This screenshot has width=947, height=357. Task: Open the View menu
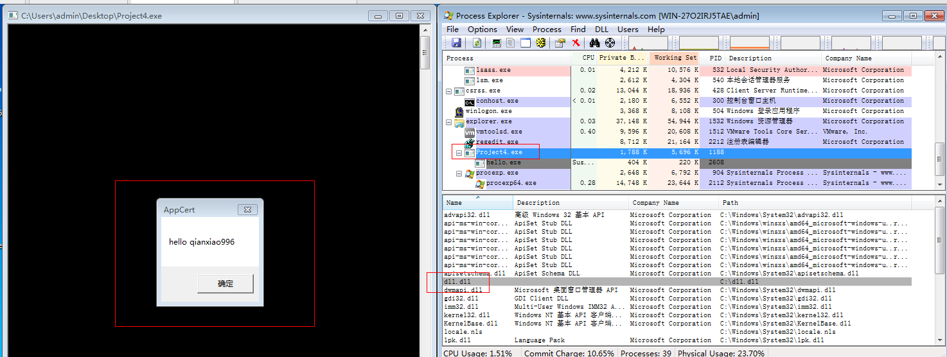tap(515, 30)
